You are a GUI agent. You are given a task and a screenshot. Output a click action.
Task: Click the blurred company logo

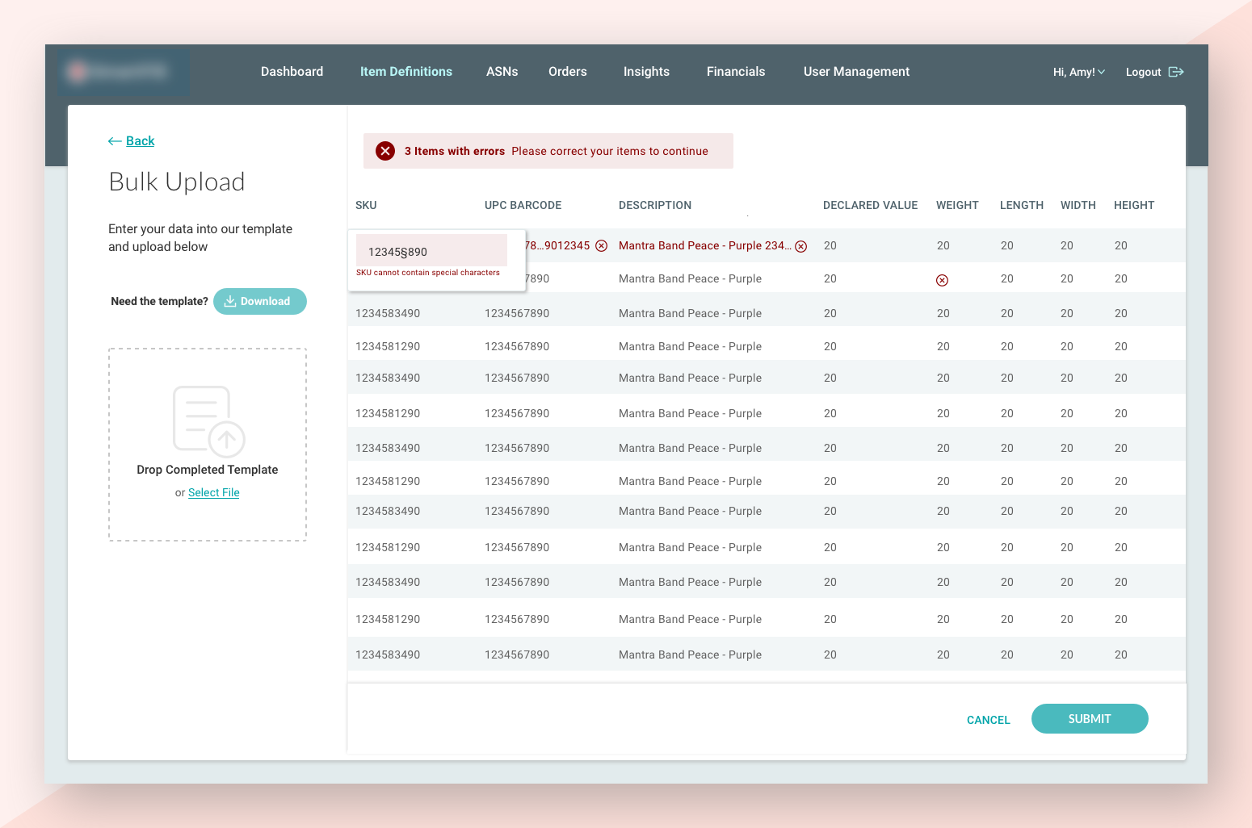coord(123,72)
